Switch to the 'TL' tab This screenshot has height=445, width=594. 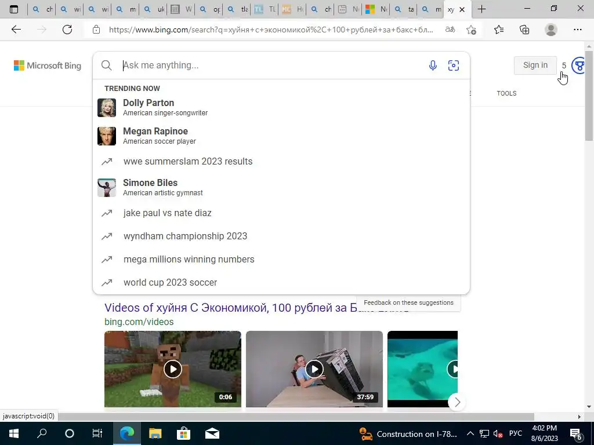click(265, 9)
